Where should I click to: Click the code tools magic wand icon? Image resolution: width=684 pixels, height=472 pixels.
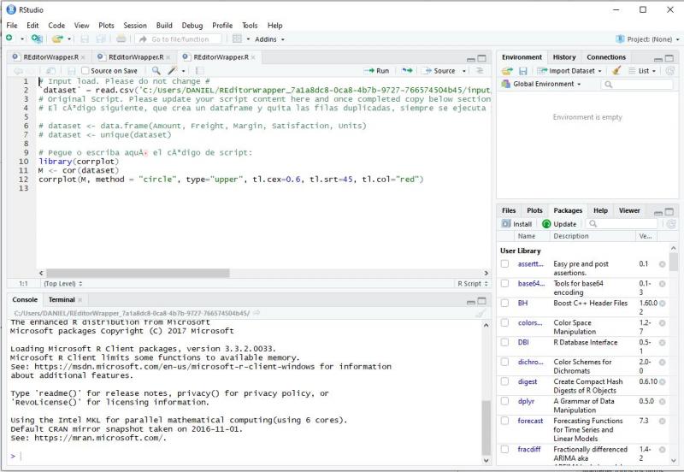click(x=173, y=71)
